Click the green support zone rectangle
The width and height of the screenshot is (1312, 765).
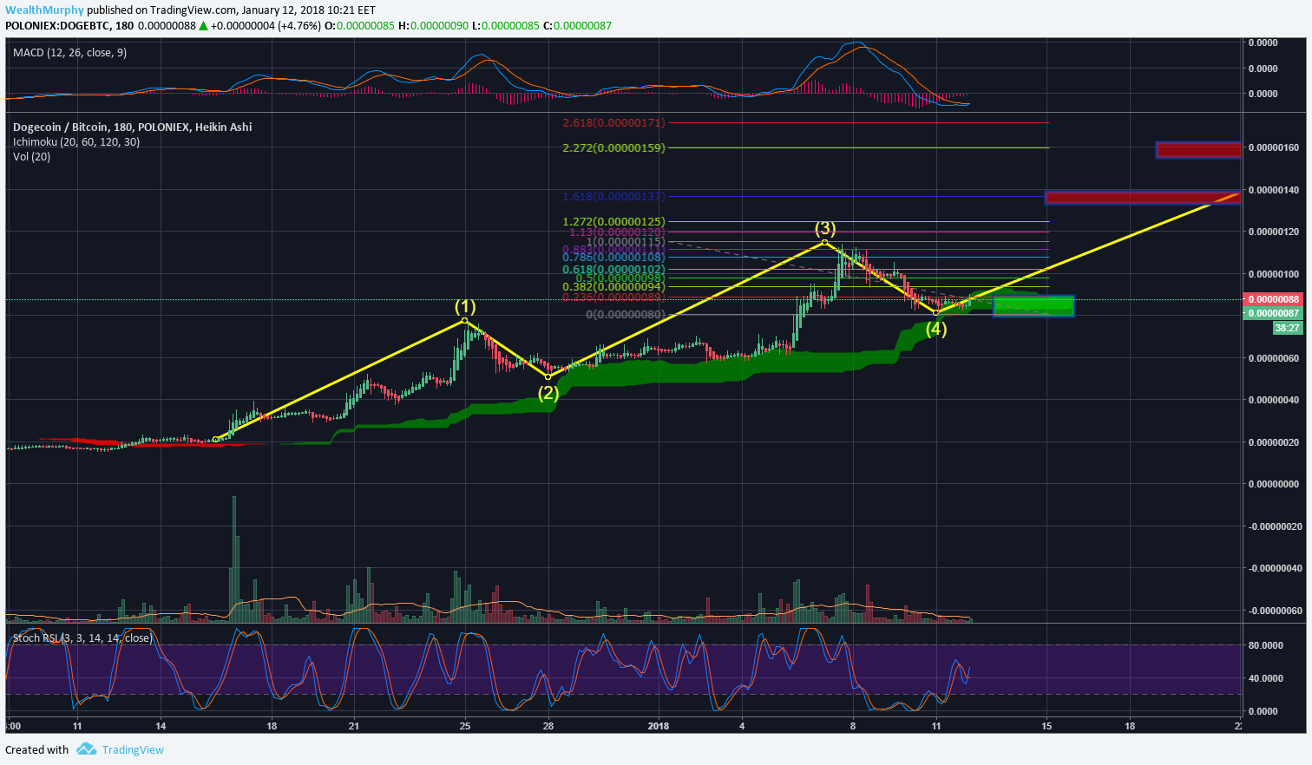pos(1033,305)
